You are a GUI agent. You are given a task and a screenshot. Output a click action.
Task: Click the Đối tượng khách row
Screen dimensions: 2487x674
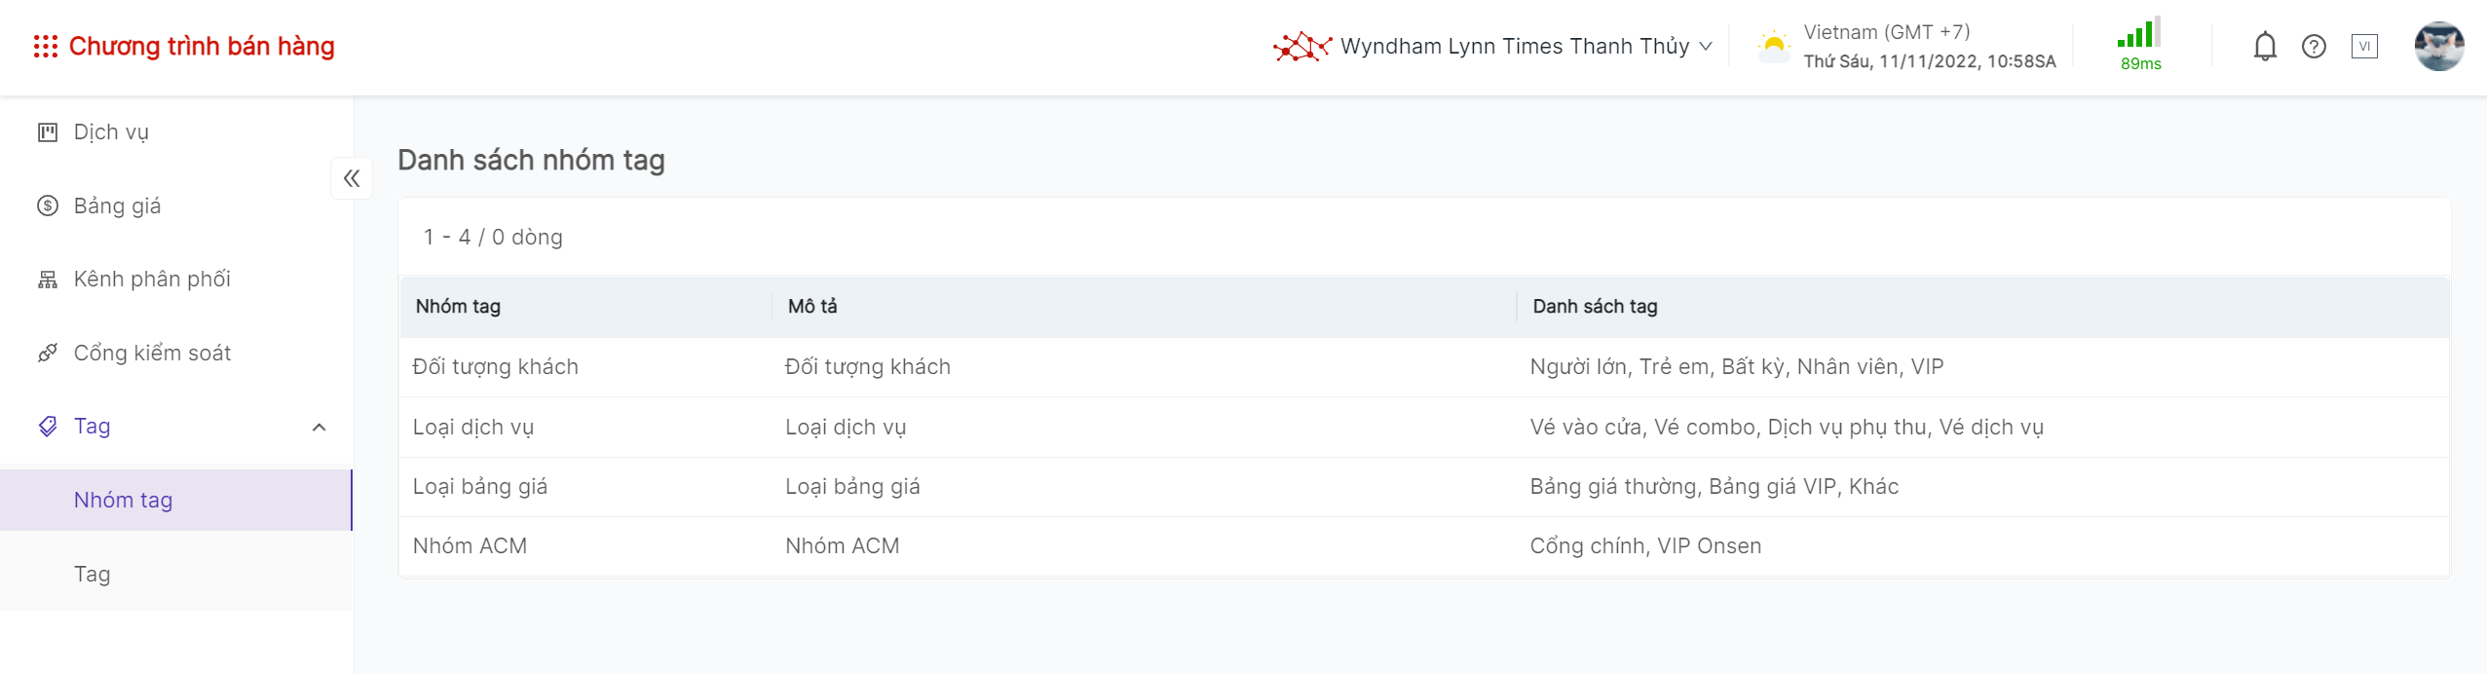coord(496,367)
